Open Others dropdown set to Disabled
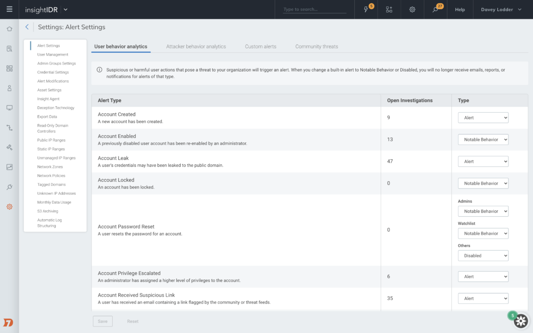533x333 pixels. [483, 256]
